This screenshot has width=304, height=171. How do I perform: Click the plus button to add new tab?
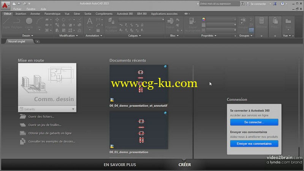pyautogui.click(x=37, y=41)
